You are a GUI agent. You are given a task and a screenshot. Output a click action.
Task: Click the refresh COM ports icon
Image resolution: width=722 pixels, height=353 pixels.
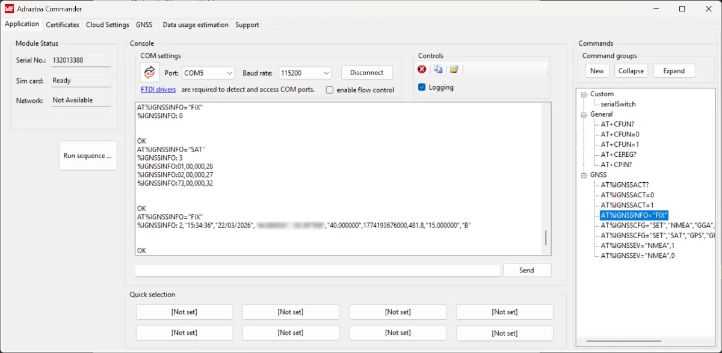pos(150,72)
